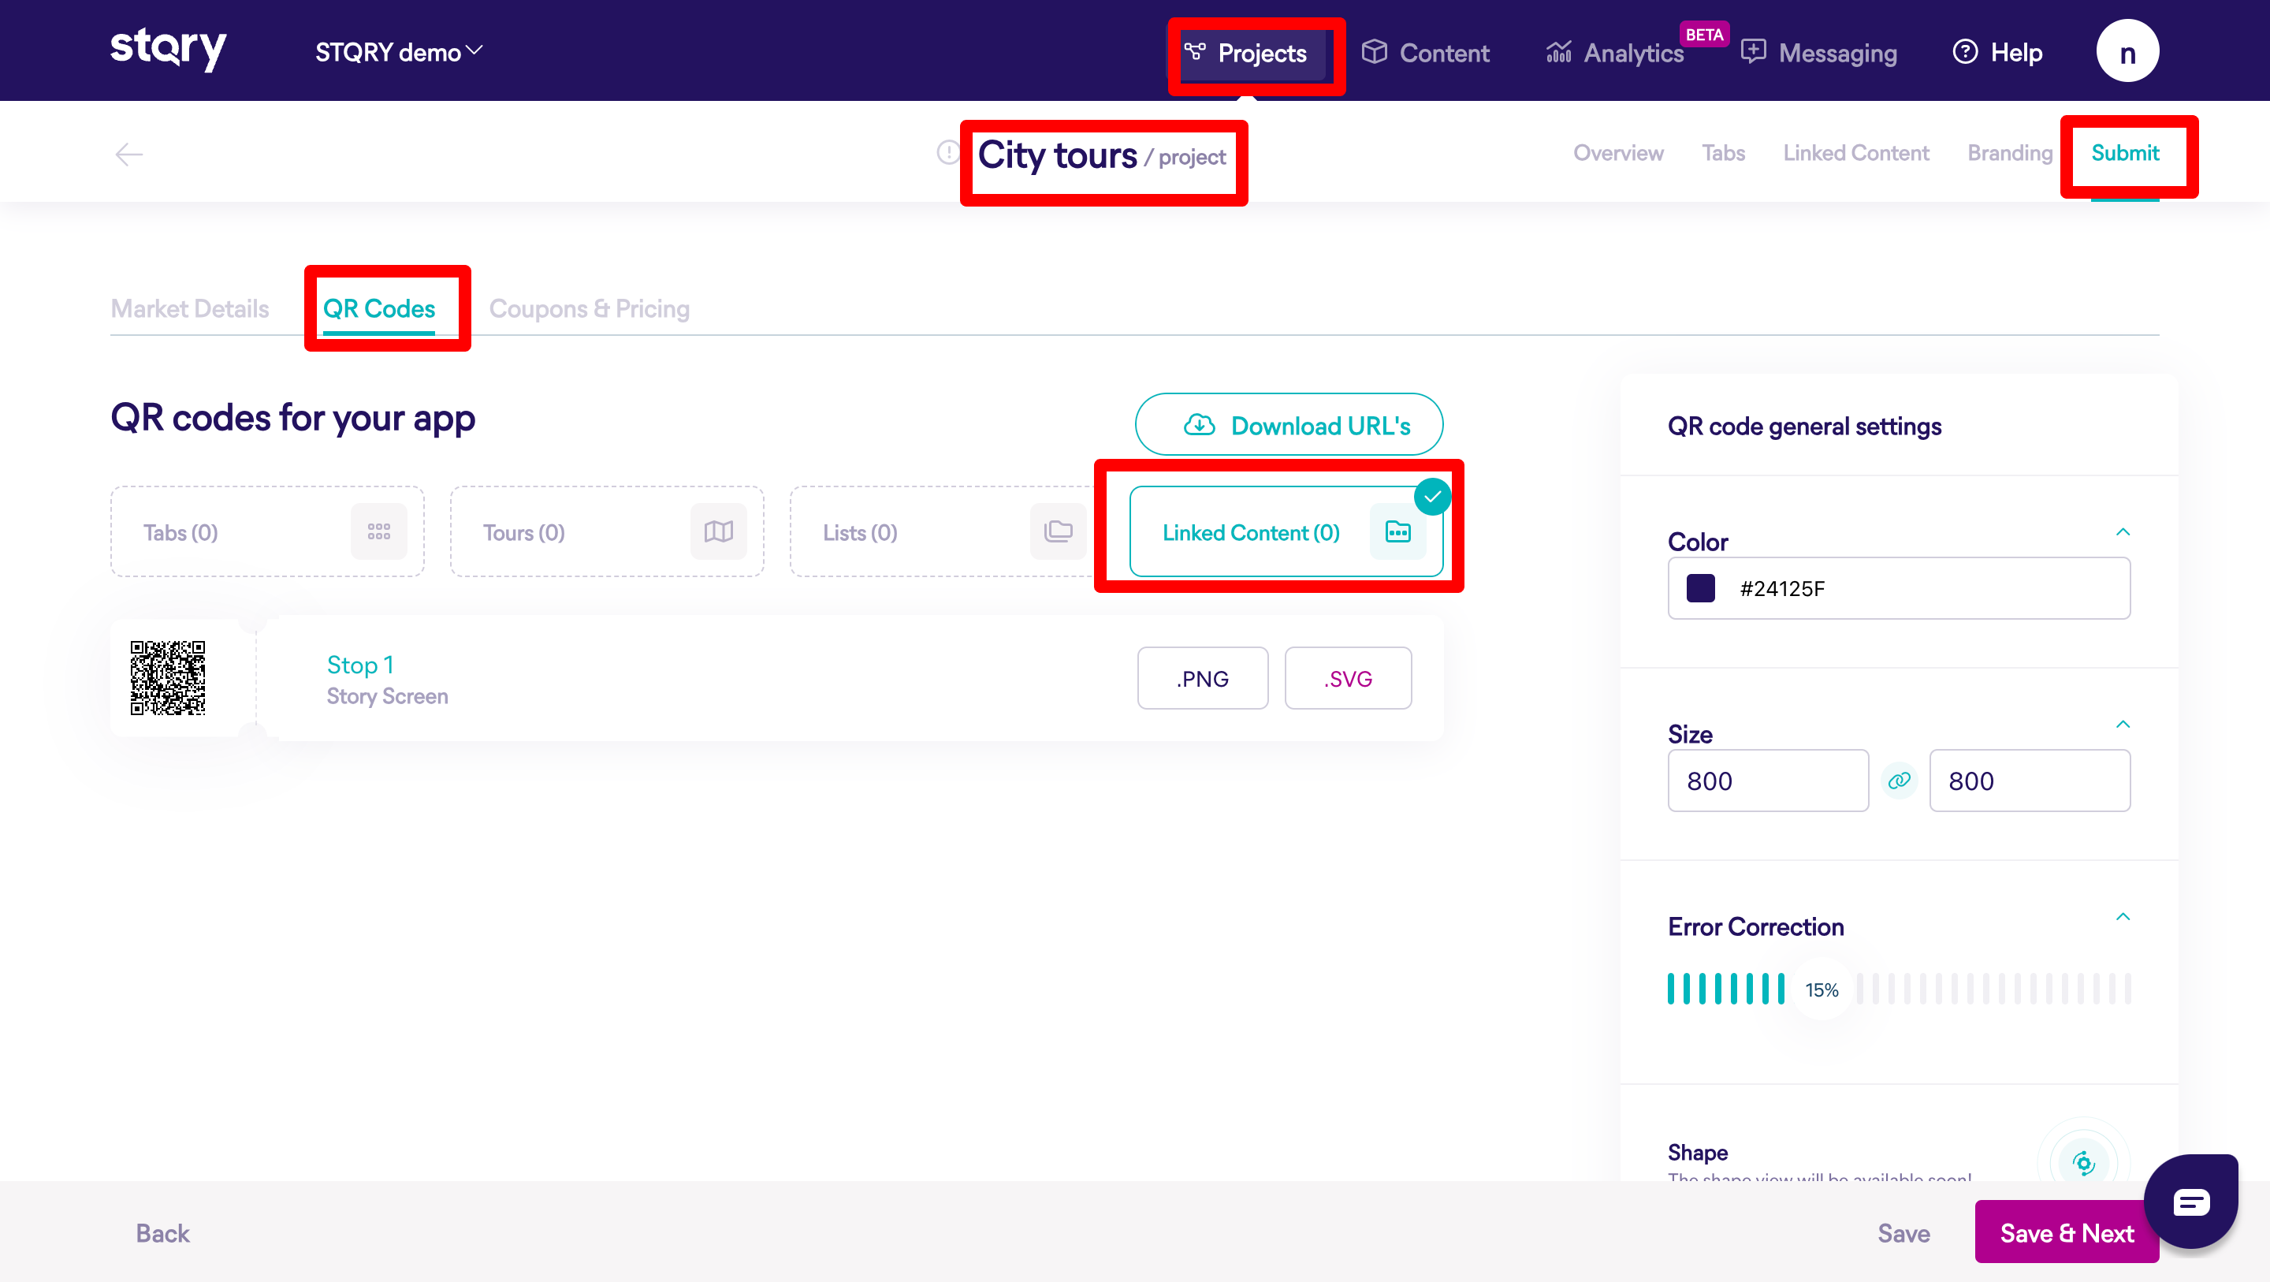The height and width of the screenshot is (1282, 2270).
Task: Select the Tabs (0) filter card
Action: 267,531
